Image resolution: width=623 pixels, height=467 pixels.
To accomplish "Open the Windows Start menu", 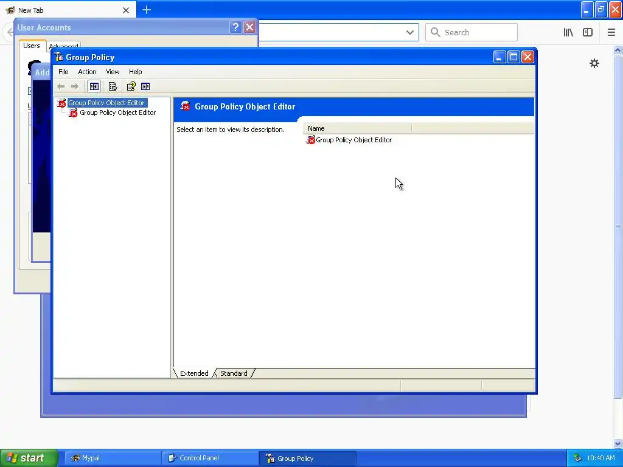I will coord(29,458).
